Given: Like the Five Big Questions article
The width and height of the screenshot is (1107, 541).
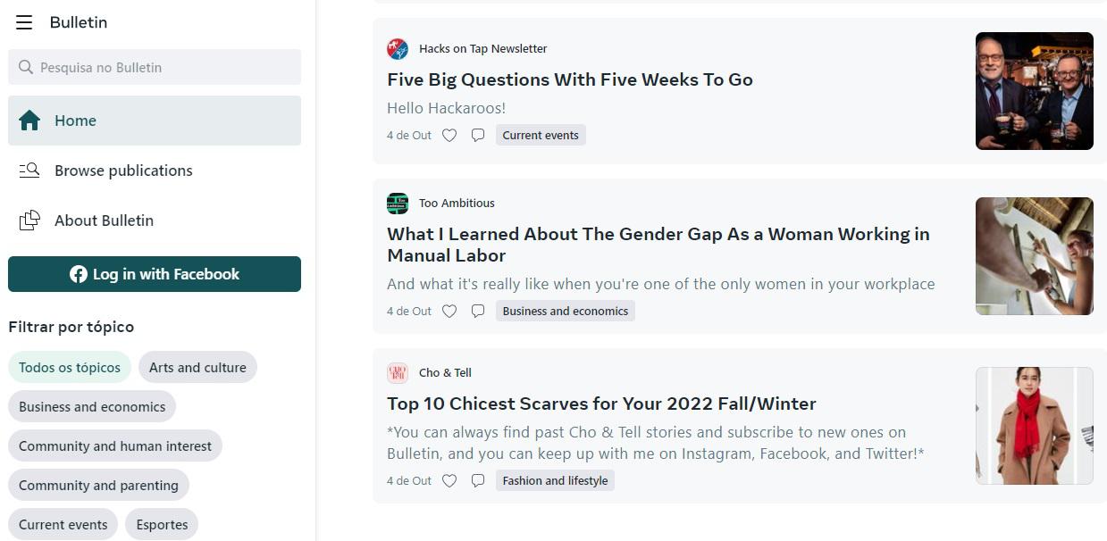Looking at the screenshot, I should point(449,136).
